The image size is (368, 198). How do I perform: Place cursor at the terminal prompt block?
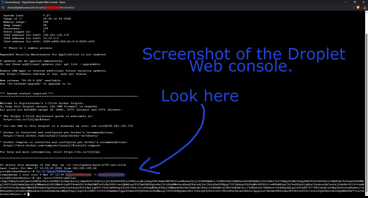point(28,194)
